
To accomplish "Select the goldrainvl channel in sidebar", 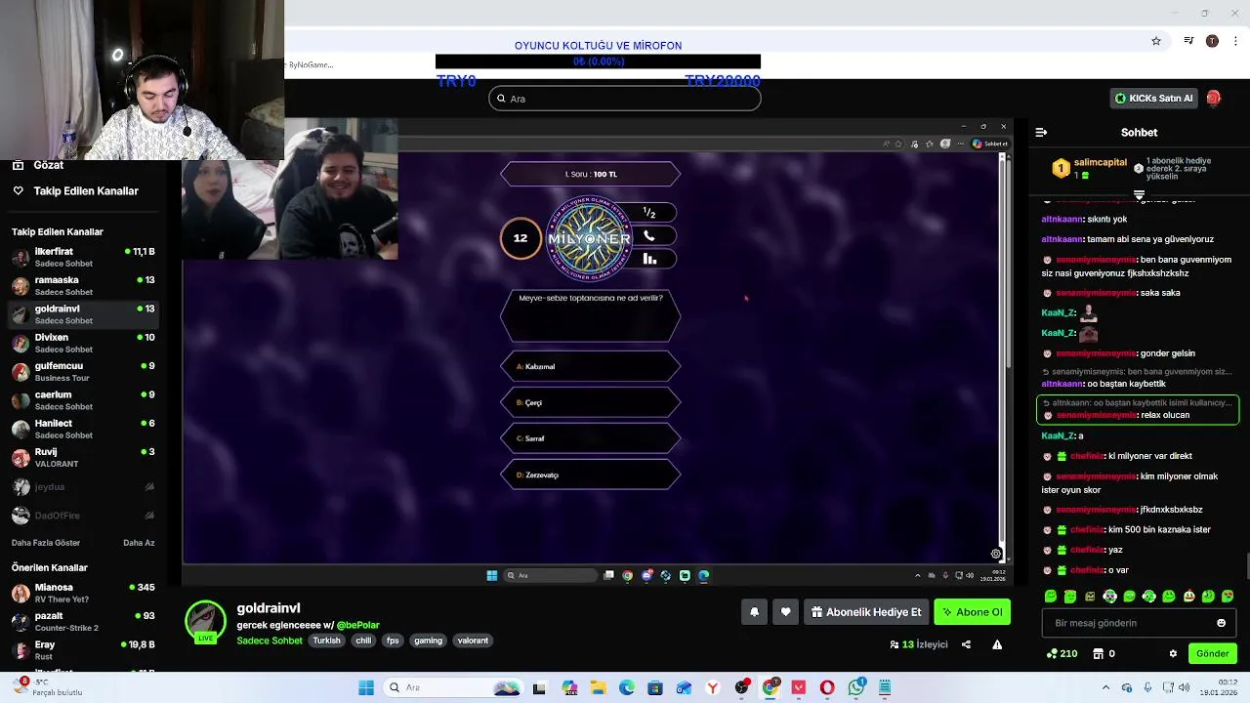I will pos(83,313).
